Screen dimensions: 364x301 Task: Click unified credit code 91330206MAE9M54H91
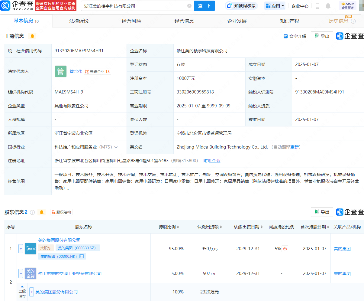(x=79, y=51)
